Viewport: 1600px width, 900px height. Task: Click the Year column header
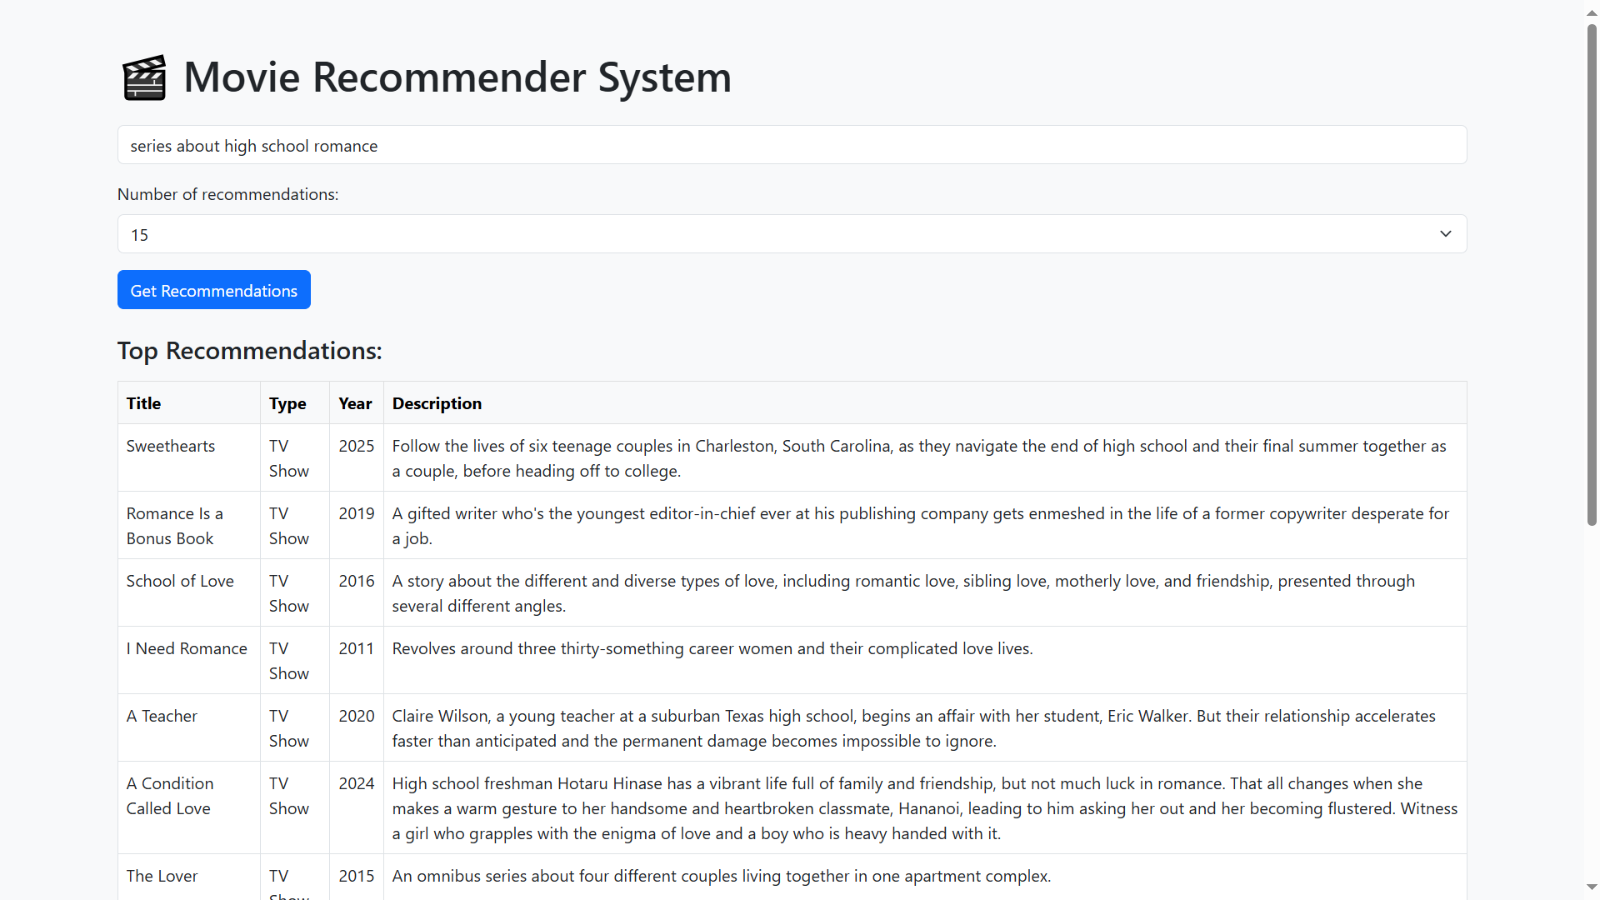click(354, 402)
